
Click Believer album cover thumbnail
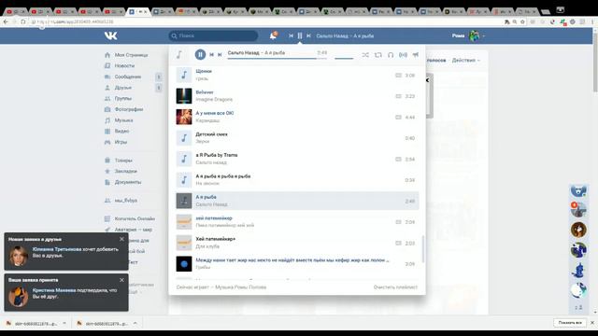tap(184, 96)
